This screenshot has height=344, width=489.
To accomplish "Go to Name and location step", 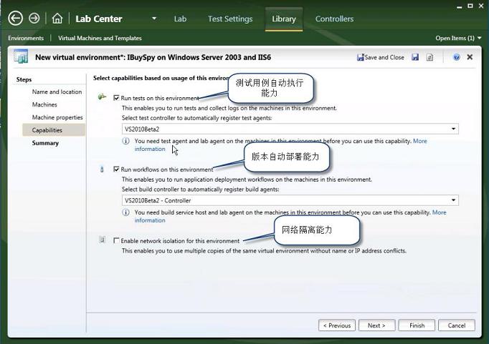I will (x=57, y=92).
